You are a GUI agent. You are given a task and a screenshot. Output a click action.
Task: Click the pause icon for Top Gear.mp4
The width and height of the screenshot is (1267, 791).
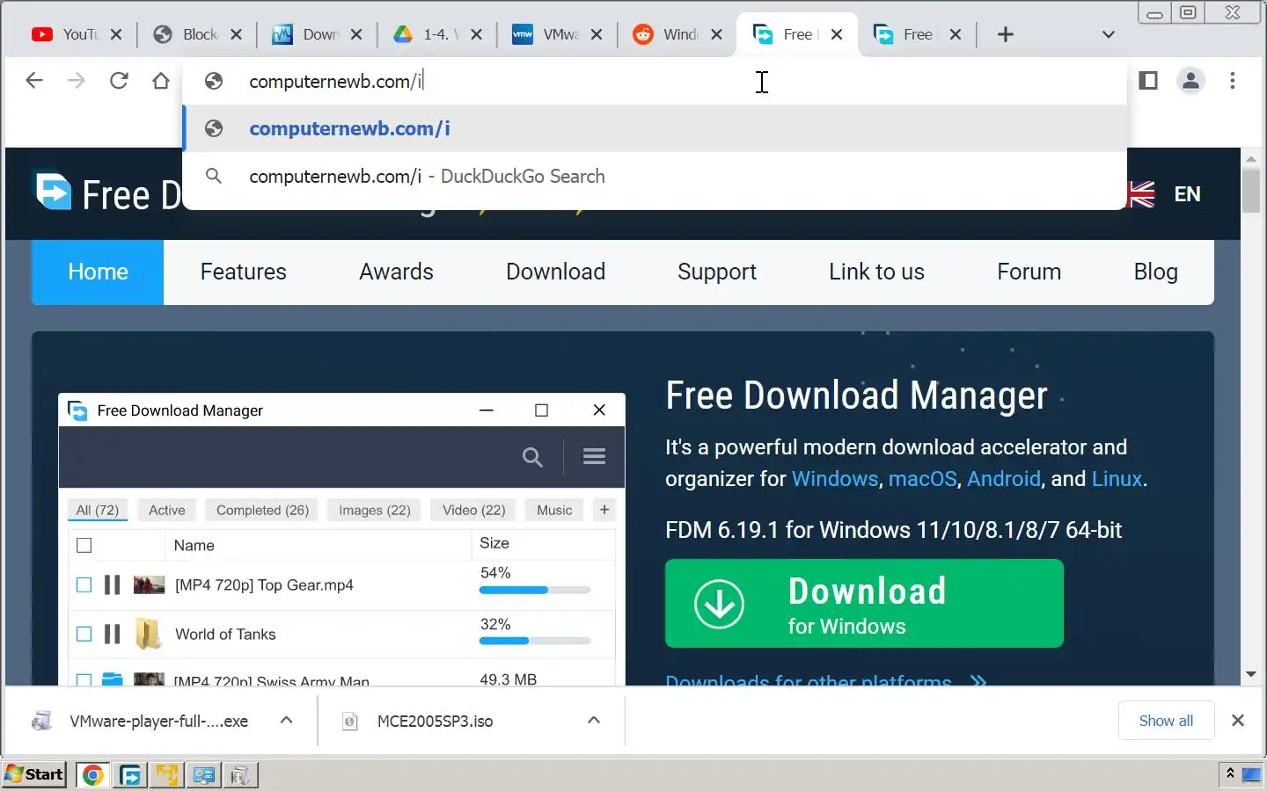click(x=112, y=585)
